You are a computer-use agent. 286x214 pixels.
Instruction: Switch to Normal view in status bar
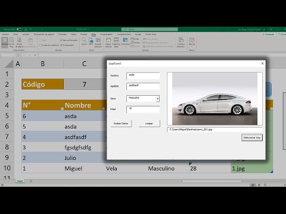[x=253, y=185]
